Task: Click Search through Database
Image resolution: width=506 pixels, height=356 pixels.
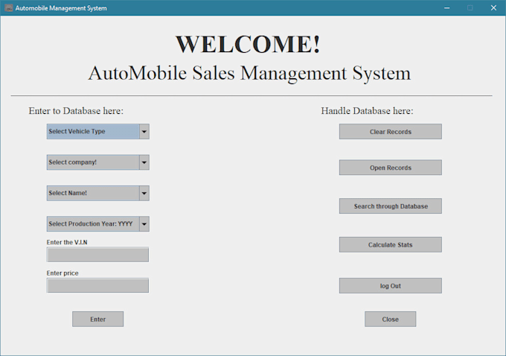Action: tap(390, 206)
